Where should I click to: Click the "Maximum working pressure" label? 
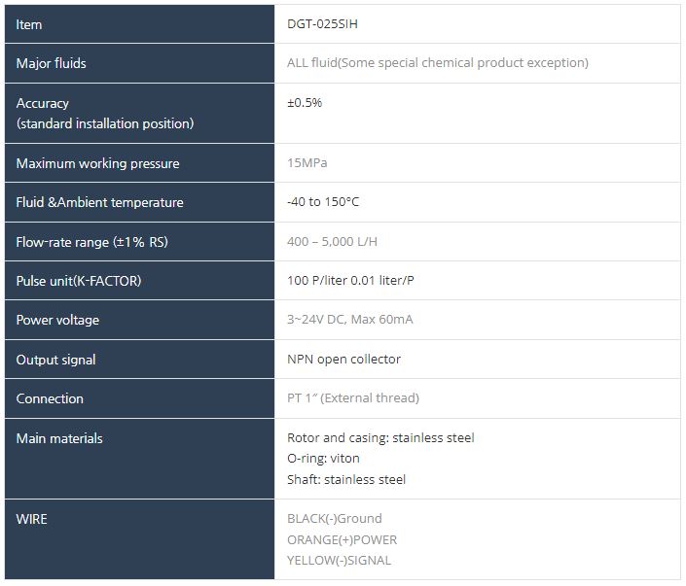click(98, 163)
